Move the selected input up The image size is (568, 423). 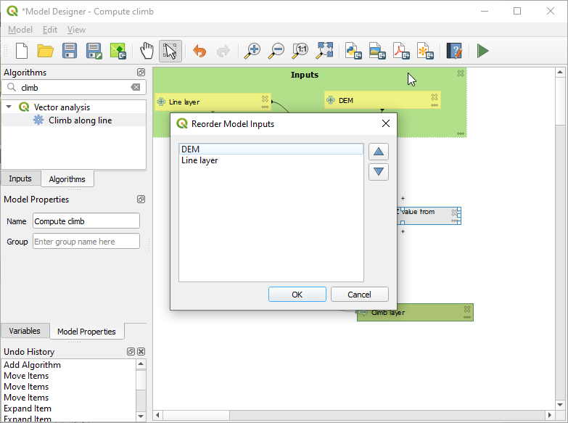point(379,152)
